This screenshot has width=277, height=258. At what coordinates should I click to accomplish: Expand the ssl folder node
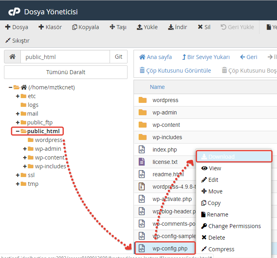pos(18,175)
